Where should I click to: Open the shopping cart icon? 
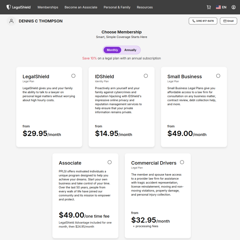(x=209, y=7)
